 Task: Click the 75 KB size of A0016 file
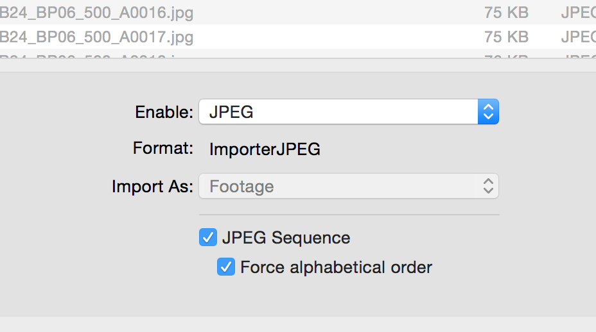506,12
